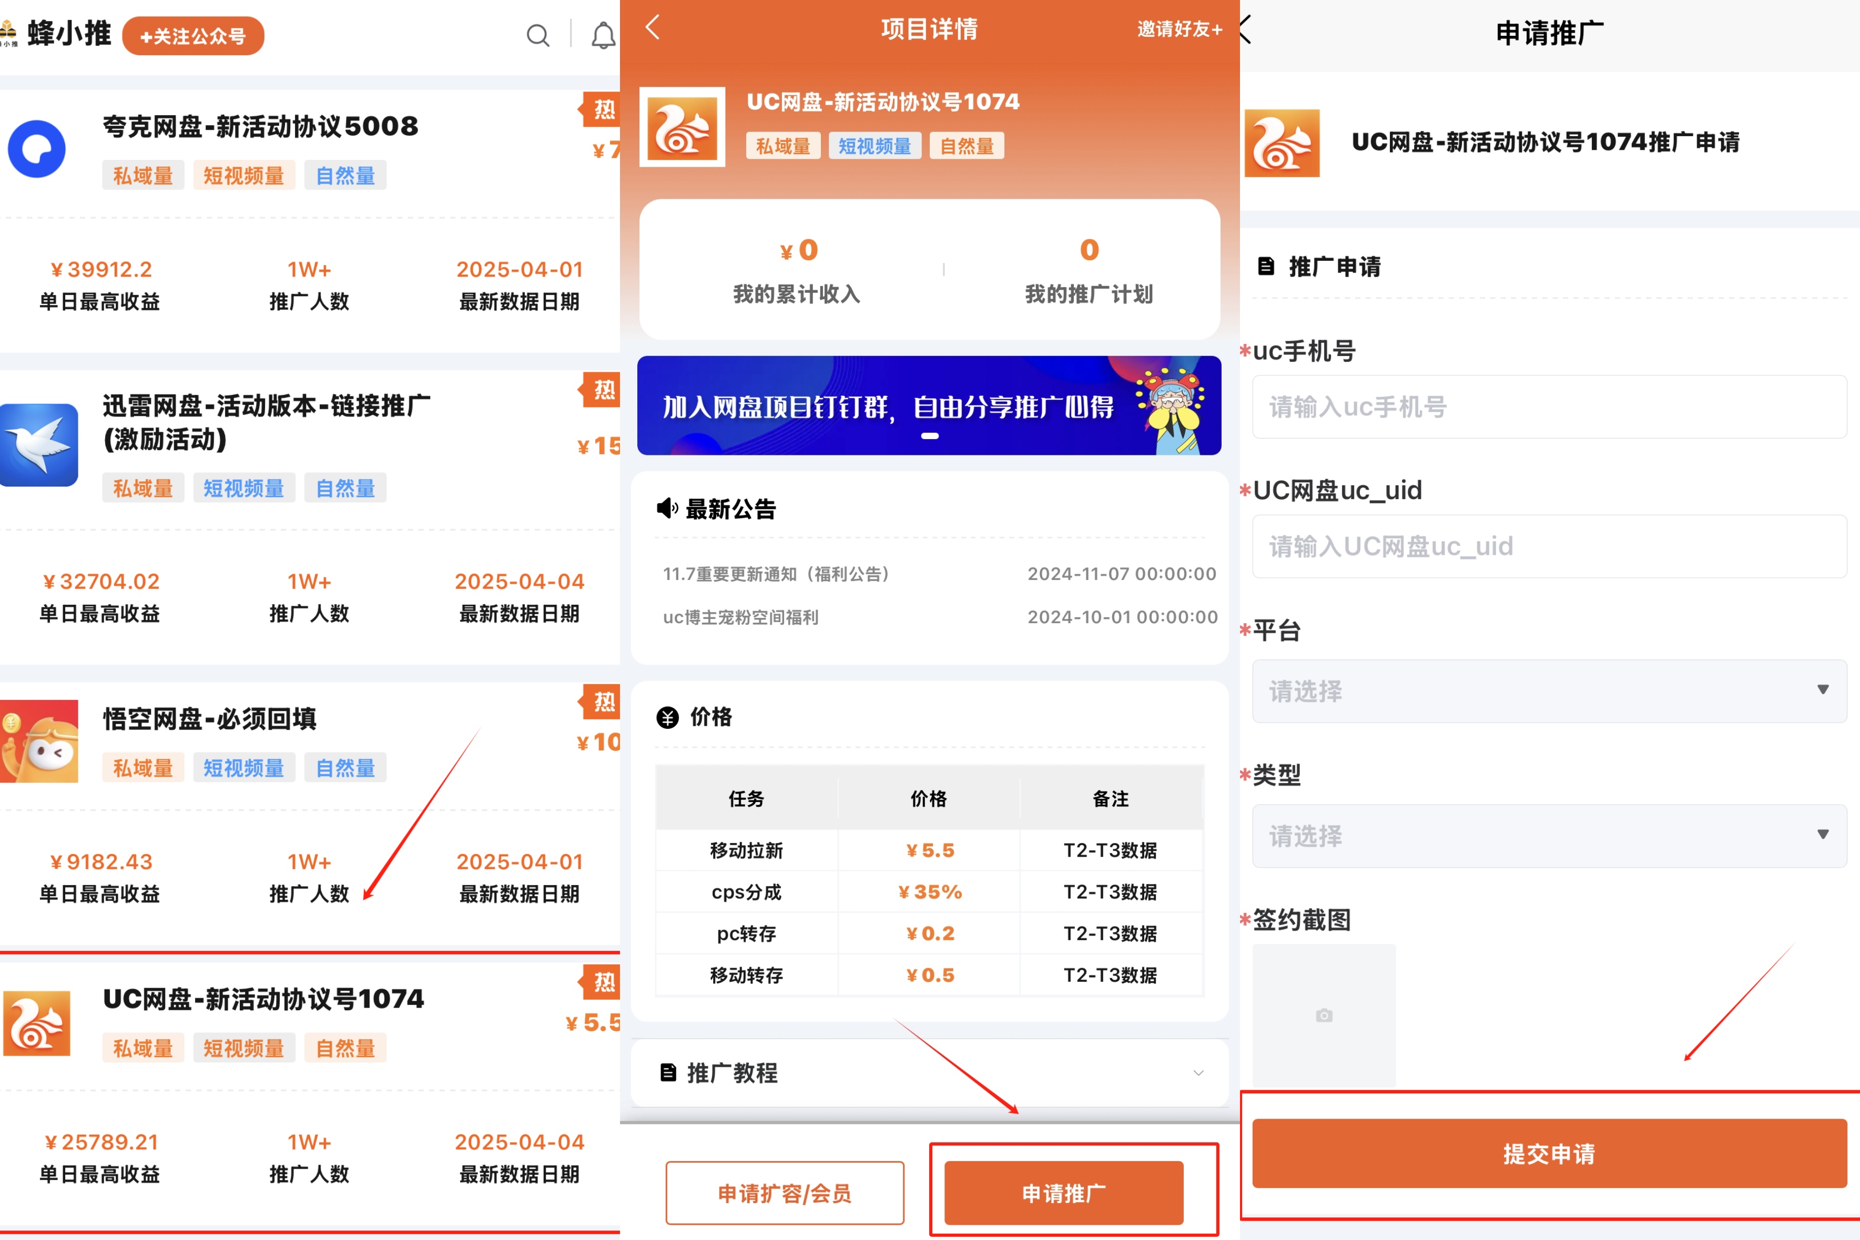The image size is (1860, 1240).
Task: Tap 私域量 tag on 夸克网盘 card
Action: pos(143,175)
